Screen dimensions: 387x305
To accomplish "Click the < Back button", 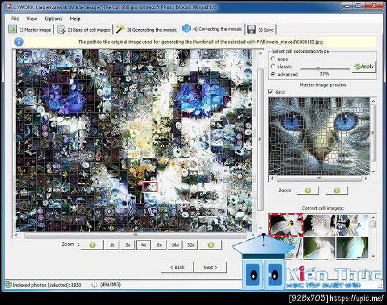I will point(177,267).
